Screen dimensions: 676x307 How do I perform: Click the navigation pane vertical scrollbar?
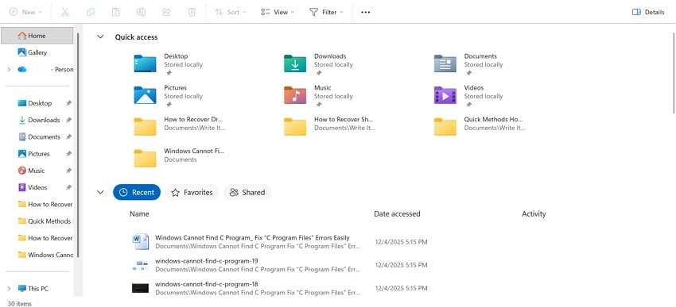[78, 145]
